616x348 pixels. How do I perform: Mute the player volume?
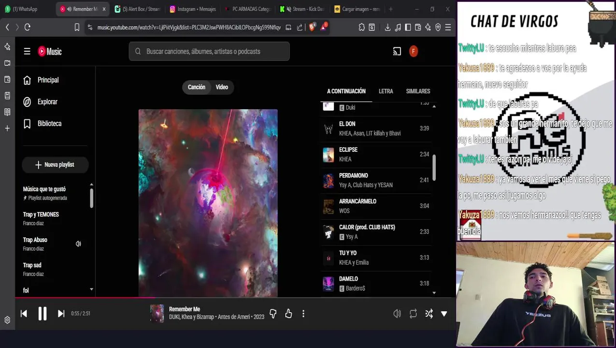pos(397,314)
